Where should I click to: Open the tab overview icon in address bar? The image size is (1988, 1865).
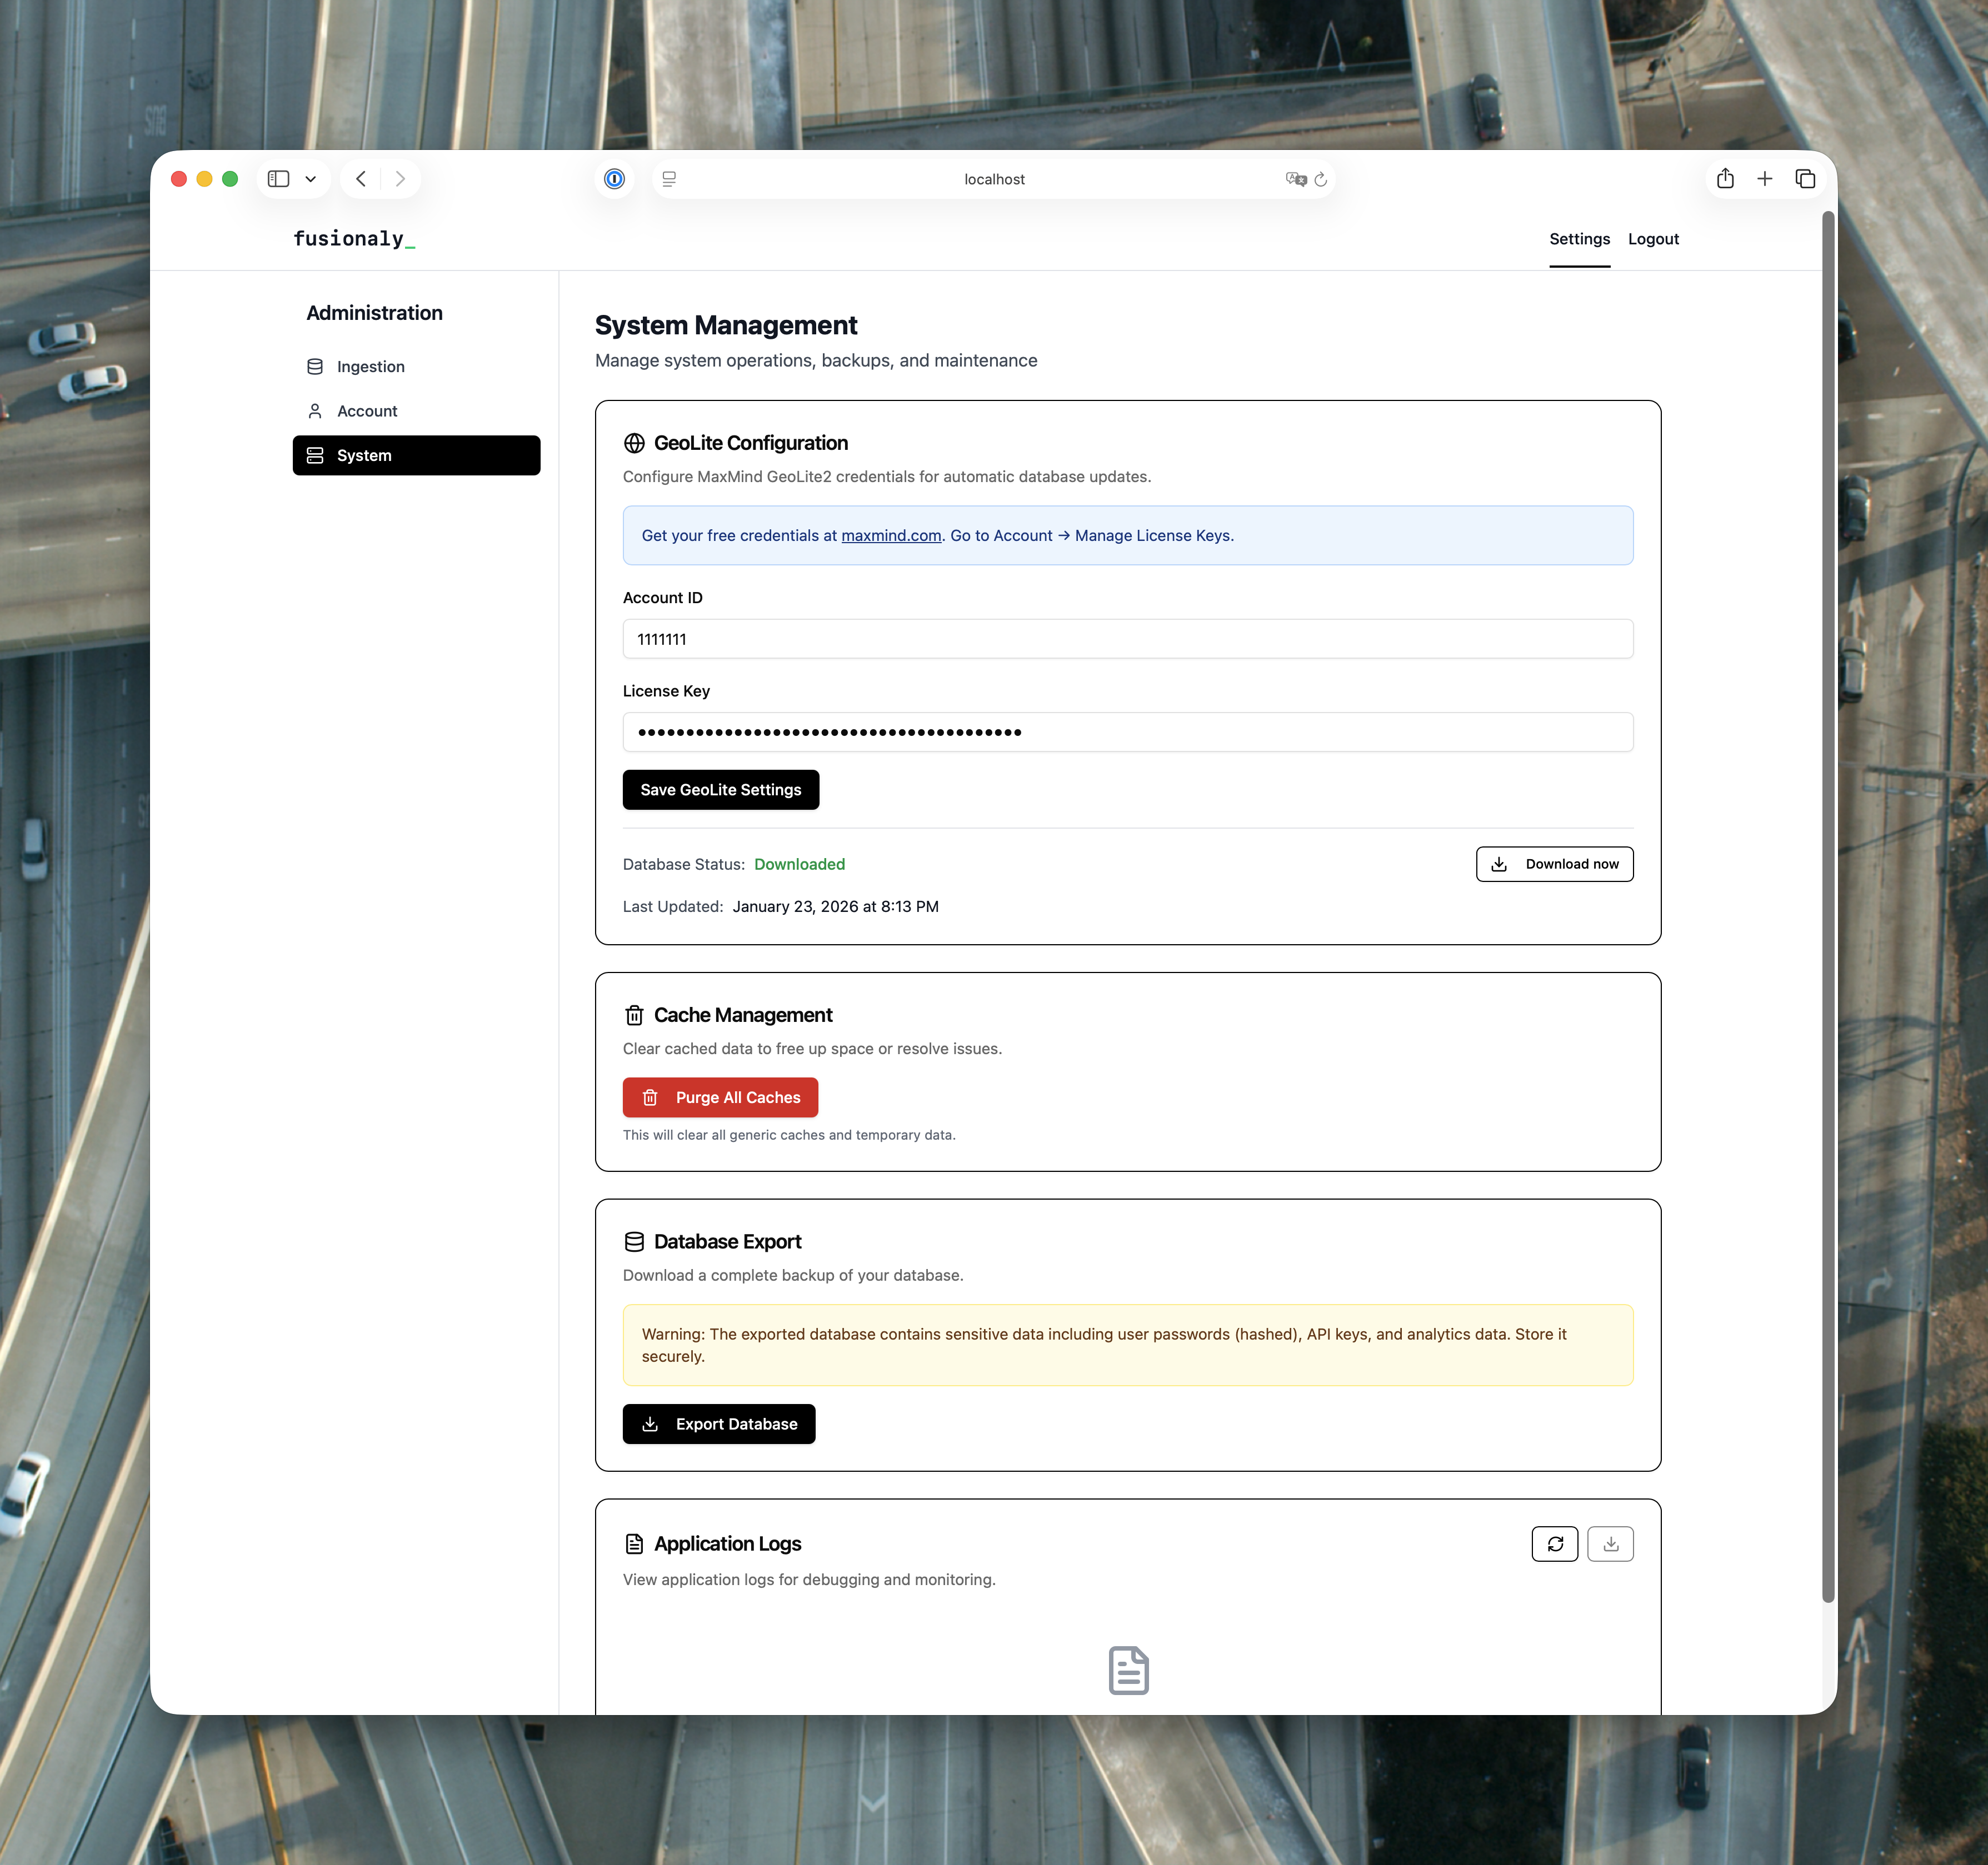[x=669, y=179]
